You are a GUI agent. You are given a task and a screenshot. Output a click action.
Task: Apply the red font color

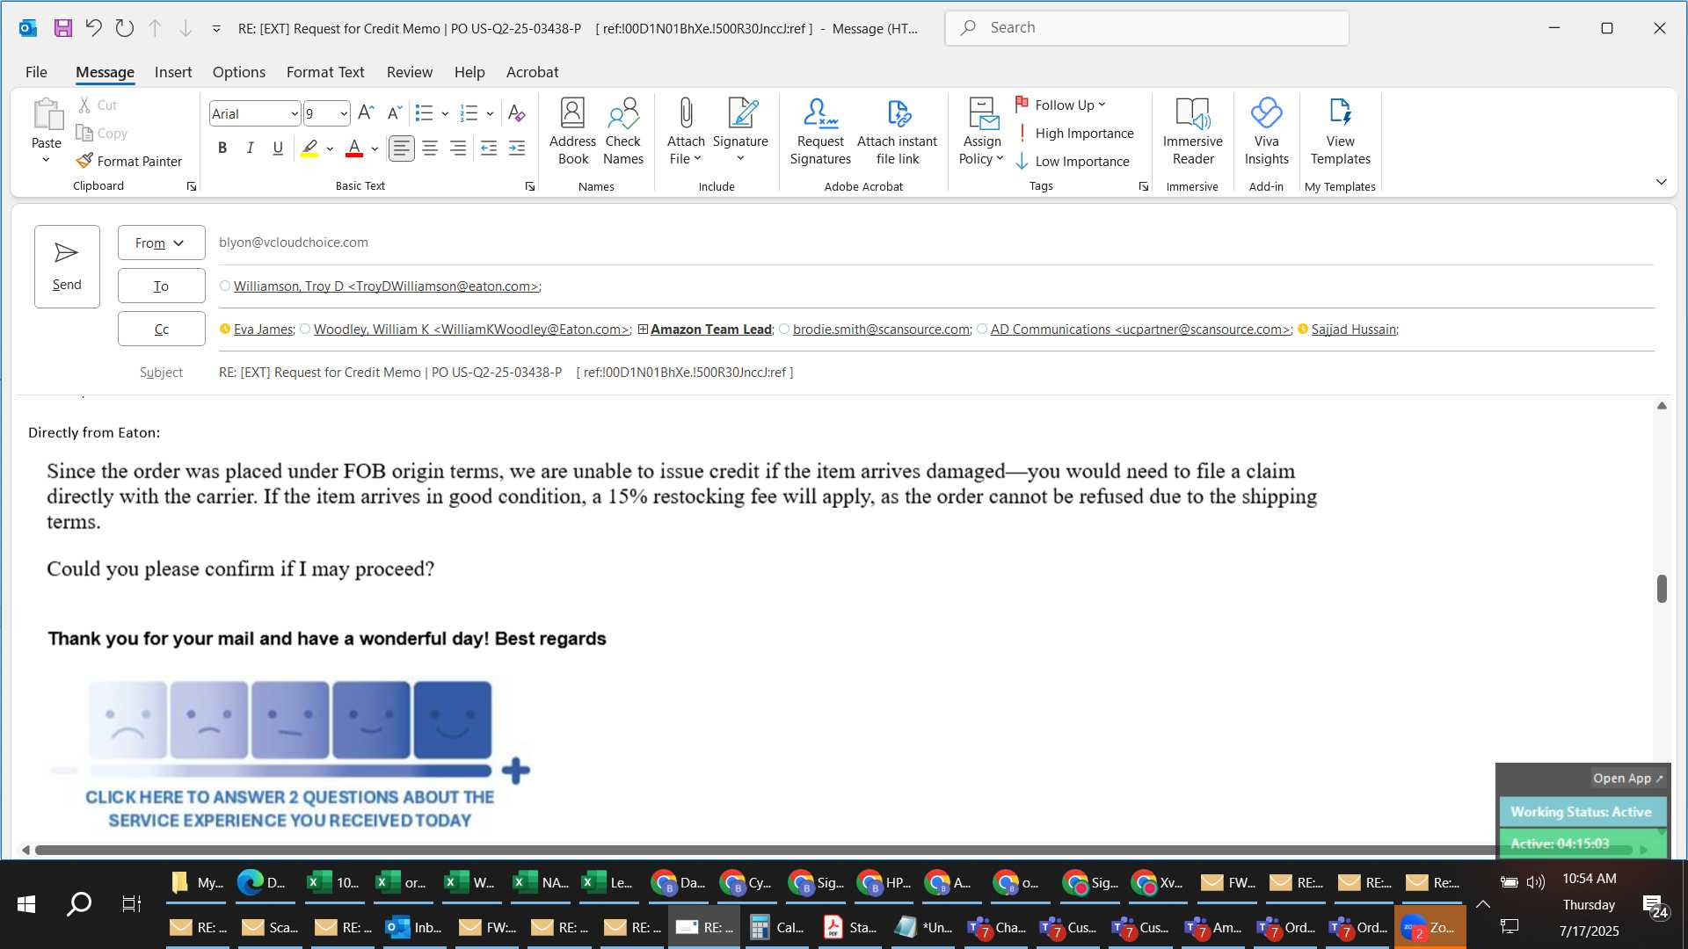coord(354,149)
